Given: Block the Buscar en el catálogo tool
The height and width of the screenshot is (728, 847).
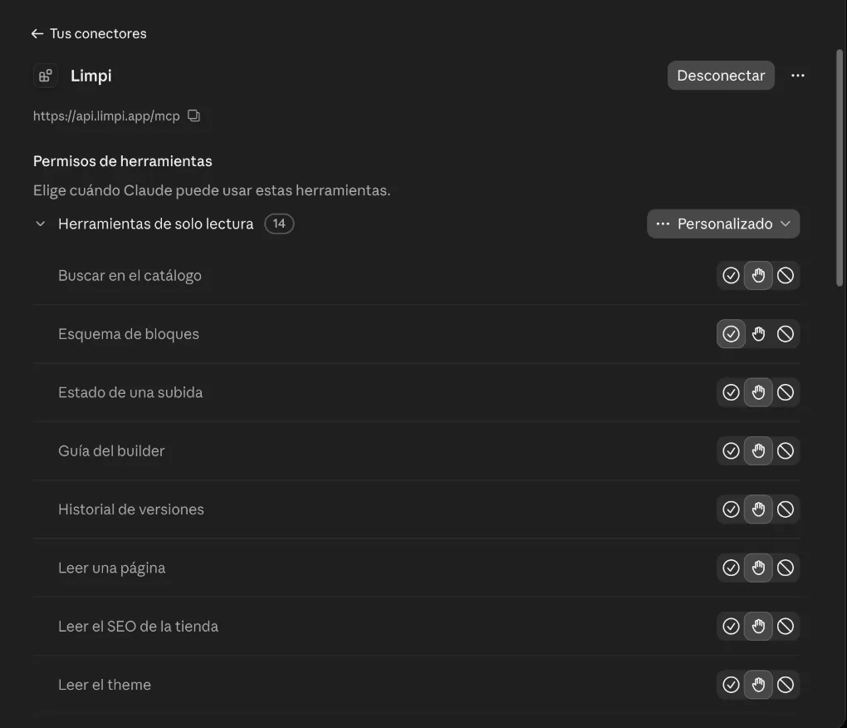Looking at the screenshot, I should coord(786,276).
